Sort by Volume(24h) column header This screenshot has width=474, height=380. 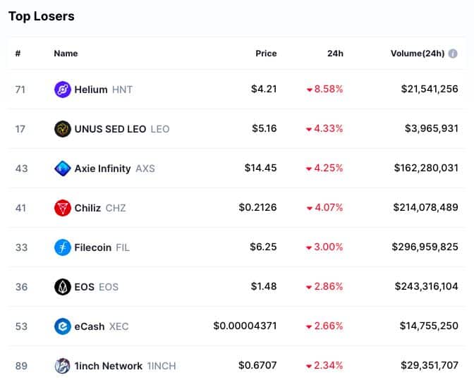(x=418, y=54)
